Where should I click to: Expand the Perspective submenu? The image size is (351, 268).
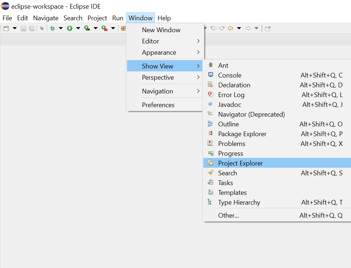coord(165,78)
